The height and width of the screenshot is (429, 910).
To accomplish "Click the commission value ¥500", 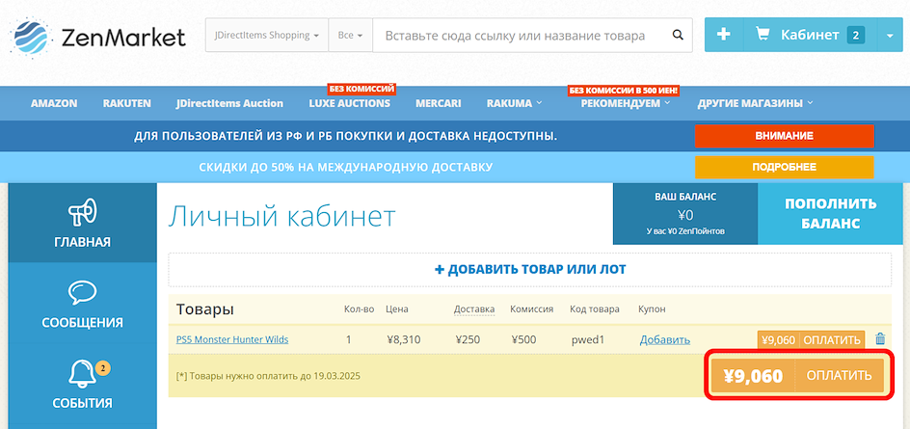I will pyautogui.click(x=523, y=339).
